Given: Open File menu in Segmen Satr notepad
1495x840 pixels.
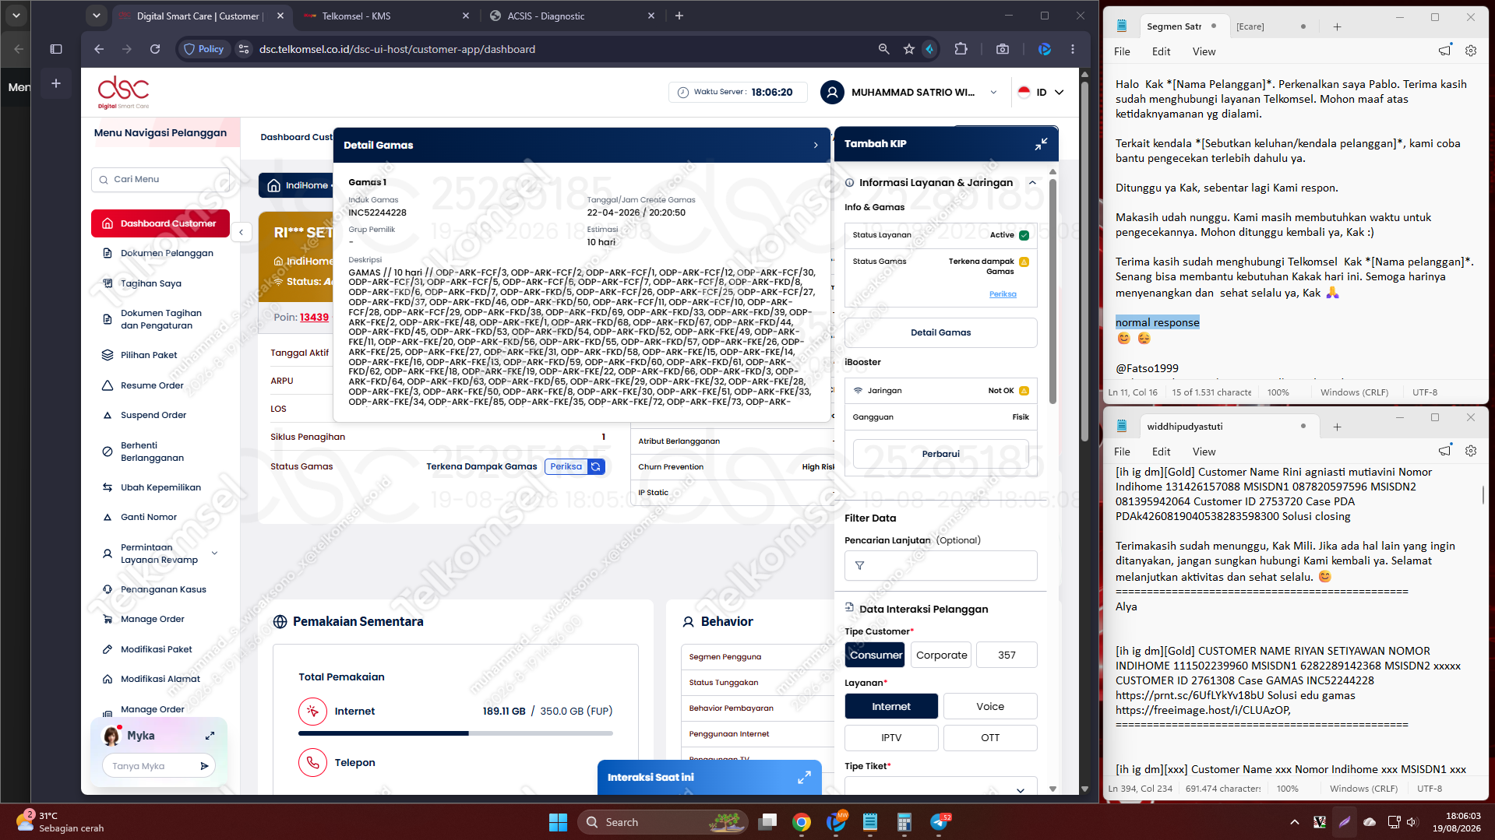Looking at the screenshot, I should (1122, 51).
